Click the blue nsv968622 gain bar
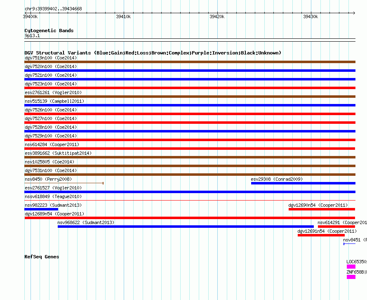This screenshot has height=300, width=367. click(x=186, y=227)
